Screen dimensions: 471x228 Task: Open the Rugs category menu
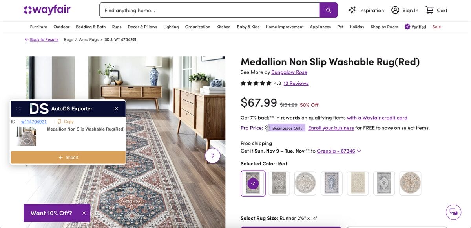click(x=117, y=27)
